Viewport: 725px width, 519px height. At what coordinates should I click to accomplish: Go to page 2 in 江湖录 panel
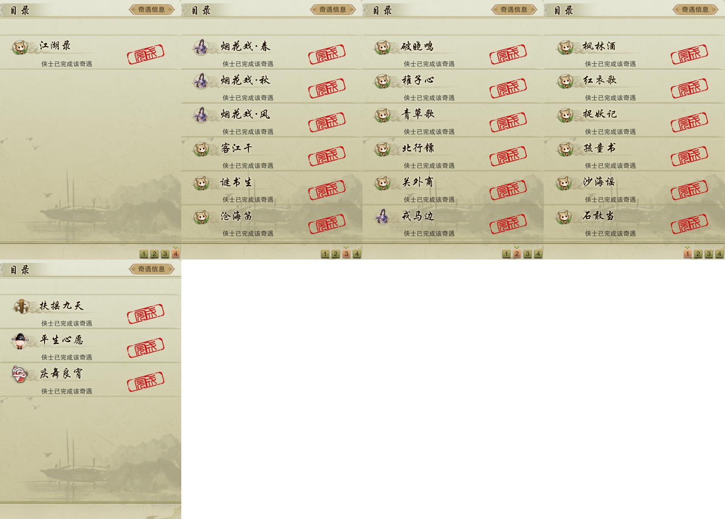(155, 254)
